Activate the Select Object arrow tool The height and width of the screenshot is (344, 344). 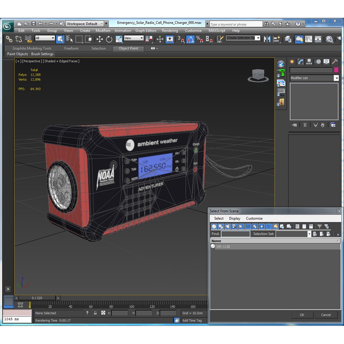coord(60,39)
